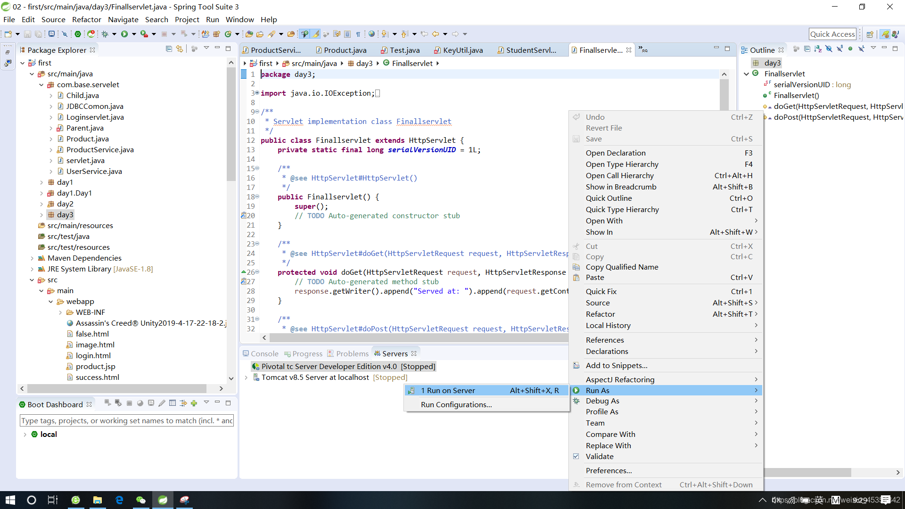Toggle Hide Fields in Outline view

pos(829,49)
